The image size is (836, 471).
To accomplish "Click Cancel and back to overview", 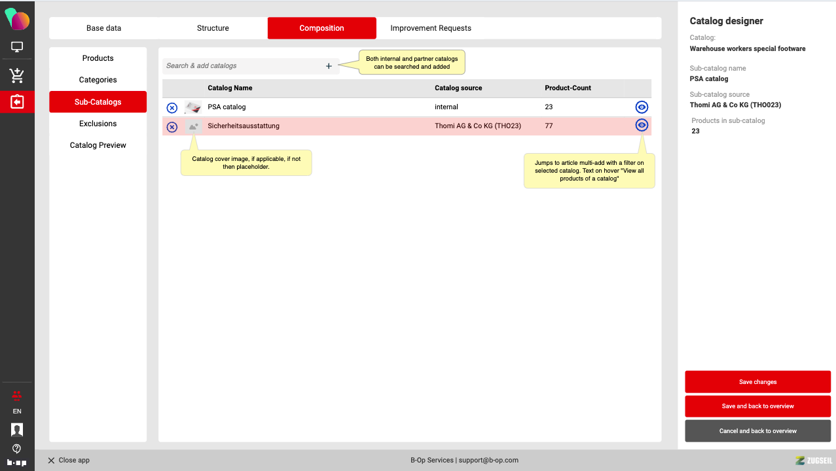I will (x=757, y=431).
